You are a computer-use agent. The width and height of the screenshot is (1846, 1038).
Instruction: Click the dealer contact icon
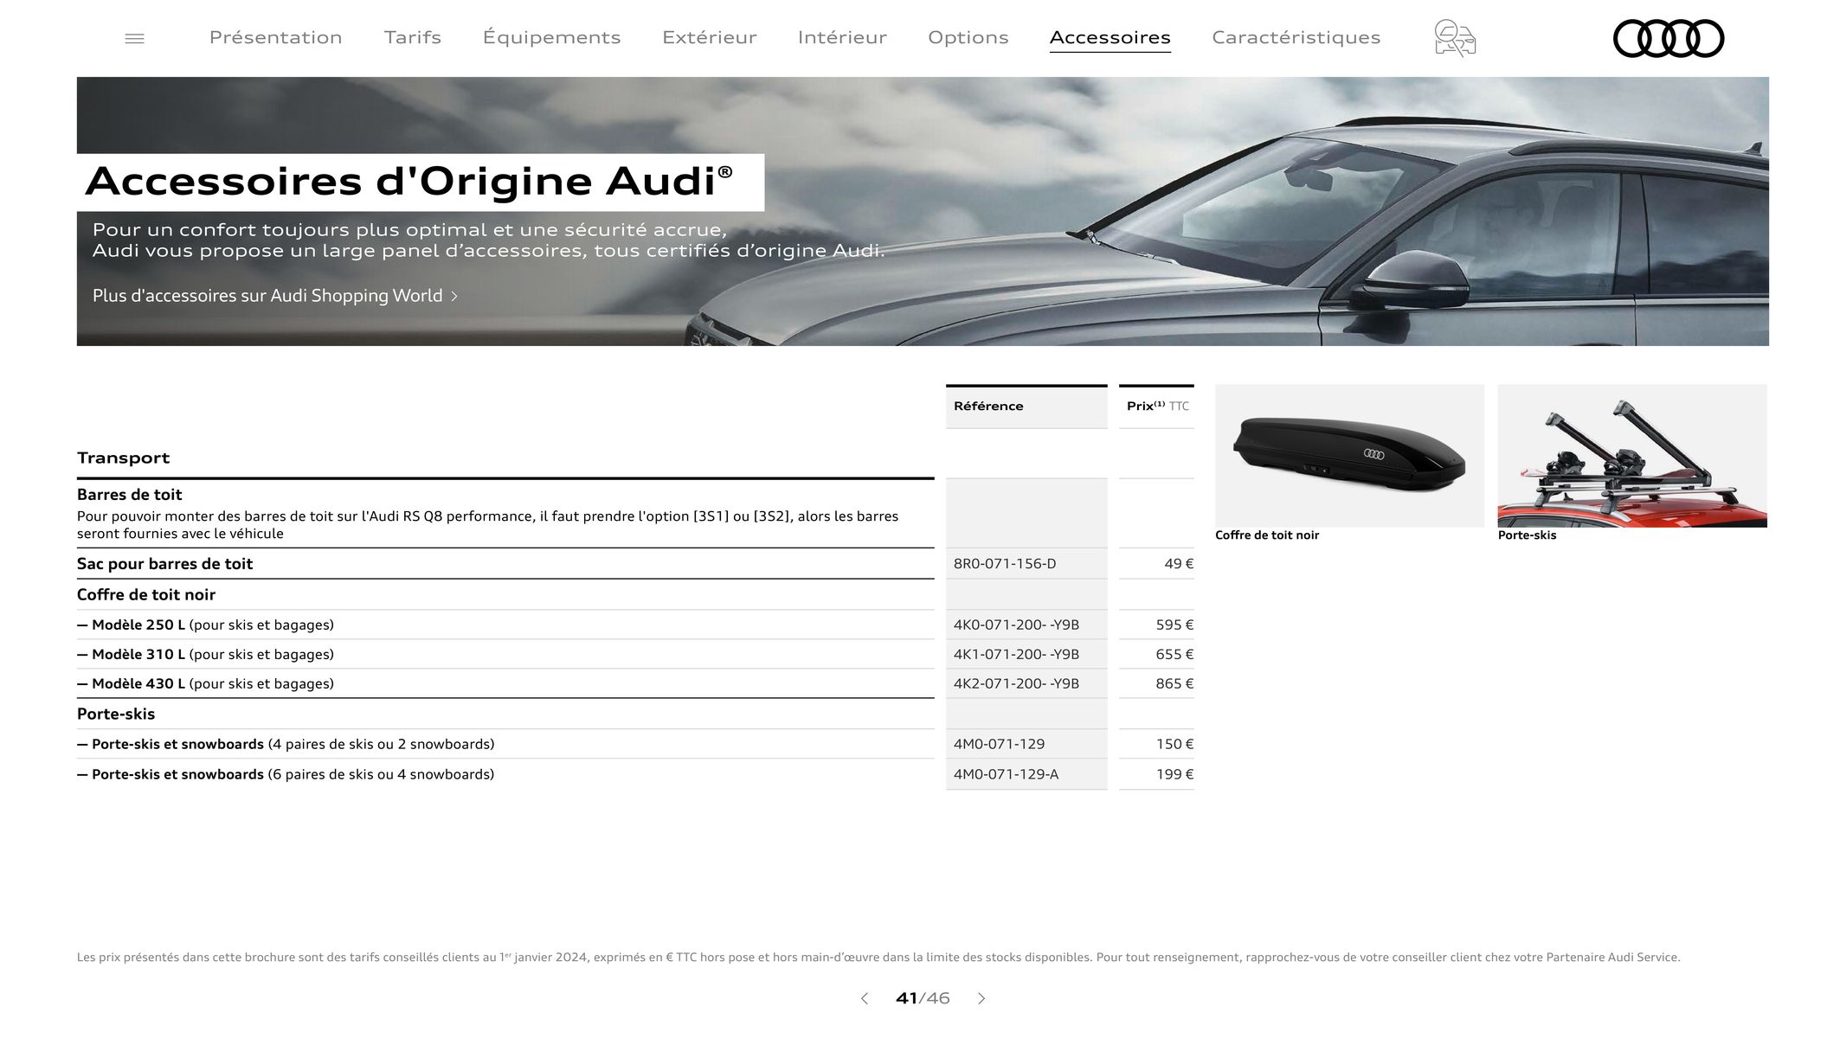(1455, 39)
